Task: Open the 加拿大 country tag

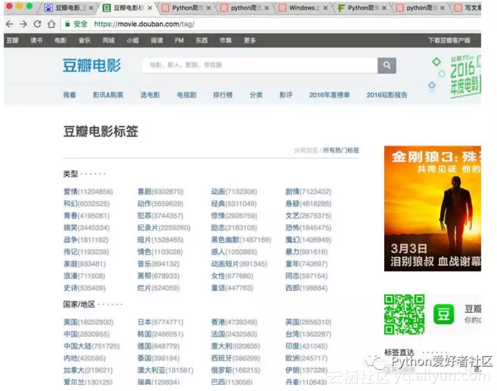Action: pos(74,370)
